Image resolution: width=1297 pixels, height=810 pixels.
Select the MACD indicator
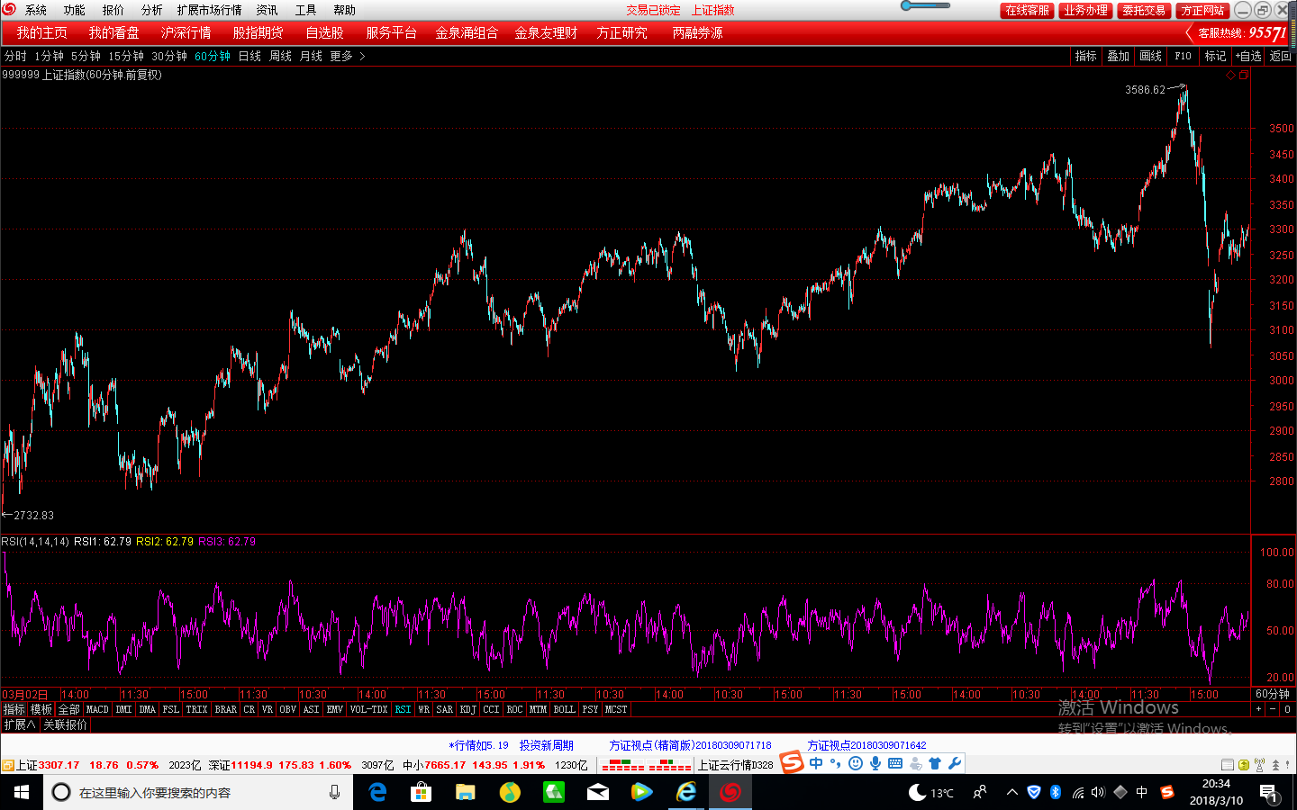click(x=96, y=709)
